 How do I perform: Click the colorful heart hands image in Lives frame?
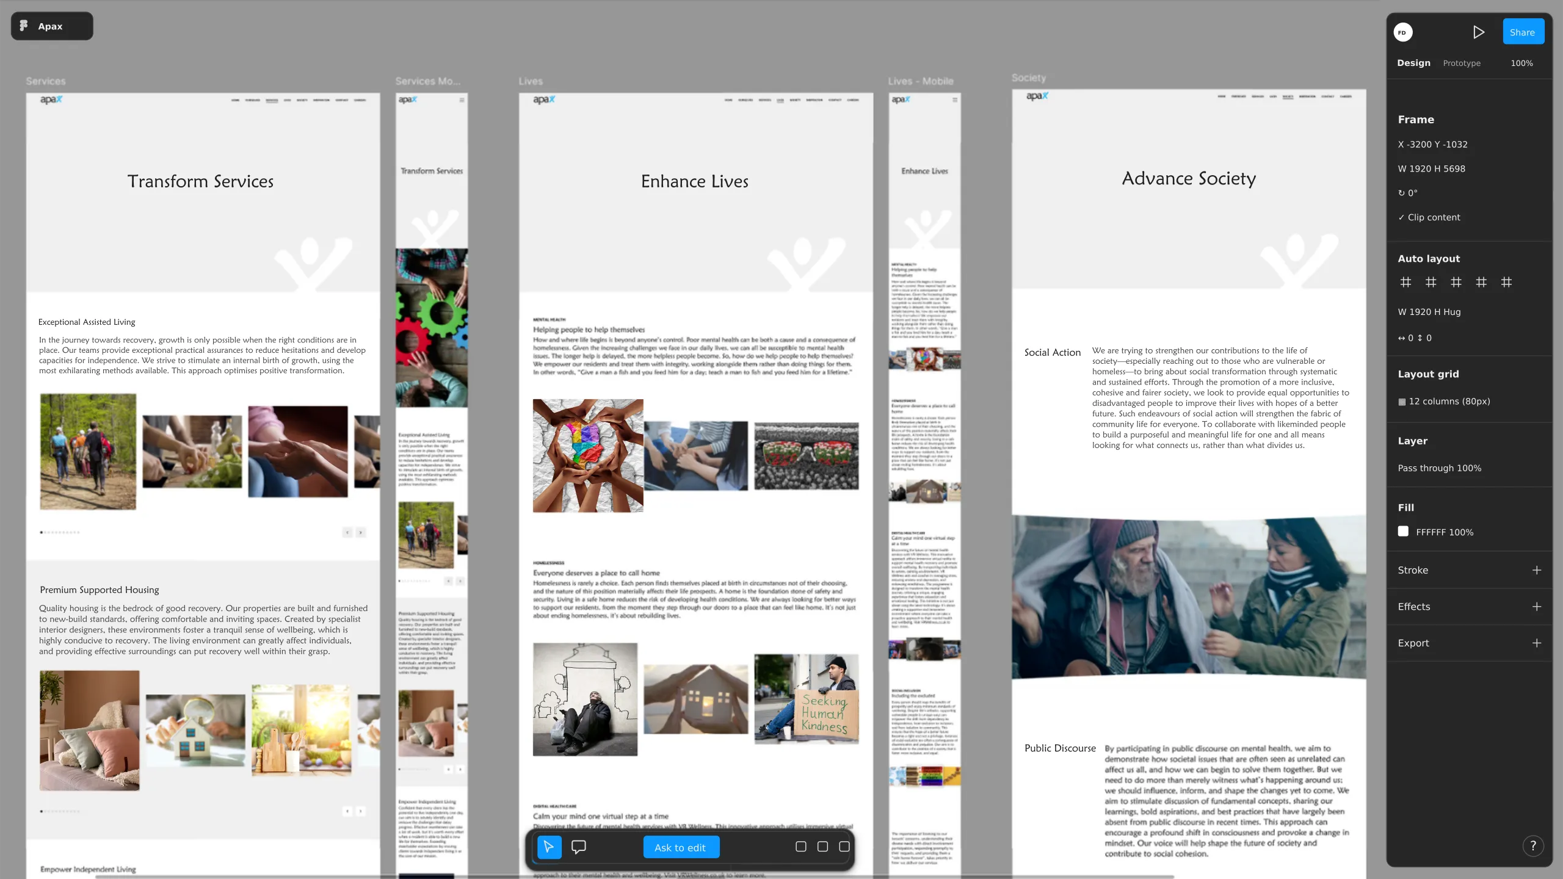click(x=587, y=455)
